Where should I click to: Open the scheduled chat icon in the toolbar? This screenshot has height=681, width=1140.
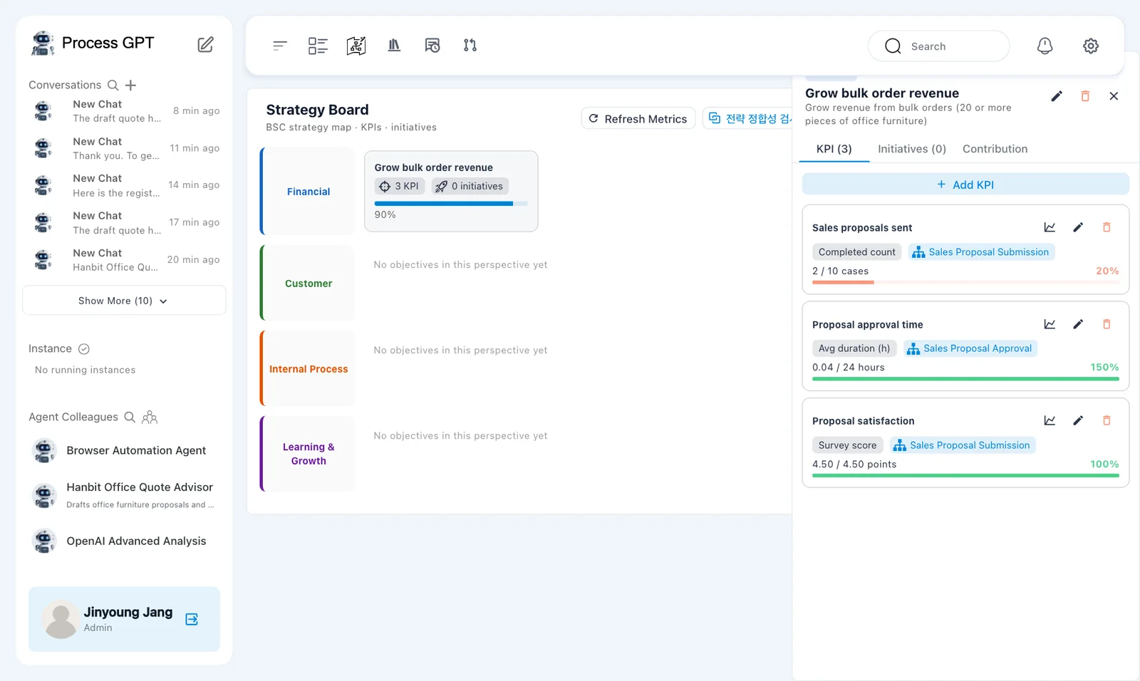pyautogui.click(x=432, y=46)
